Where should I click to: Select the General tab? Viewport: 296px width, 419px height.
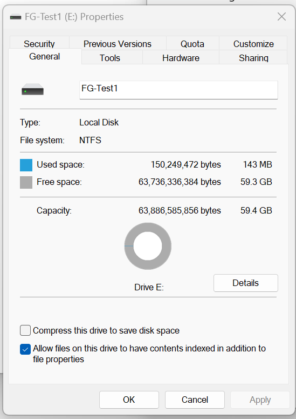coord(45,56)
